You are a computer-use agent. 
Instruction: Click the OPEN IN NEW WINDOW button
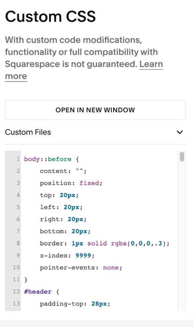95,110
